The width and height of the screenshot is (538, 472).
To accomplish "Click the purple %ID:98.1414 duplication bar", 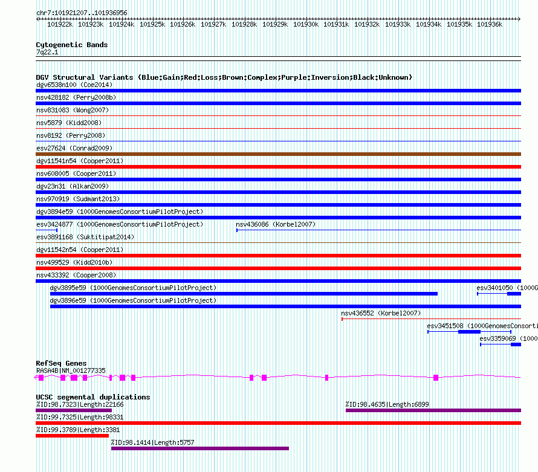I will coord(200,448).
